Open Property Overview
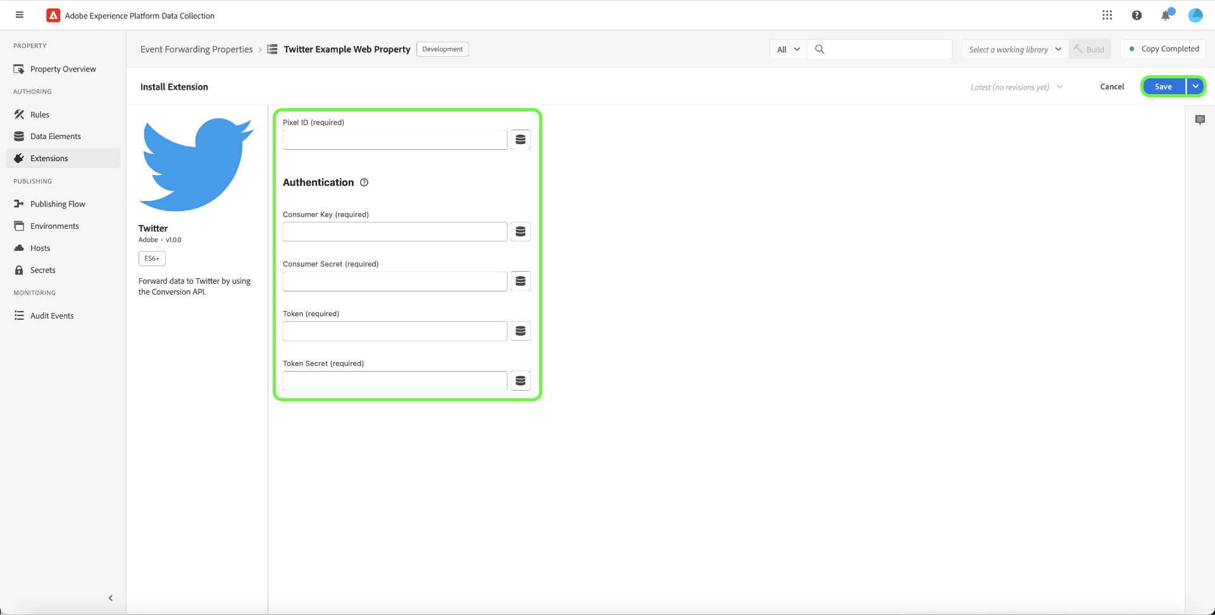 click(x=63, y=69)
